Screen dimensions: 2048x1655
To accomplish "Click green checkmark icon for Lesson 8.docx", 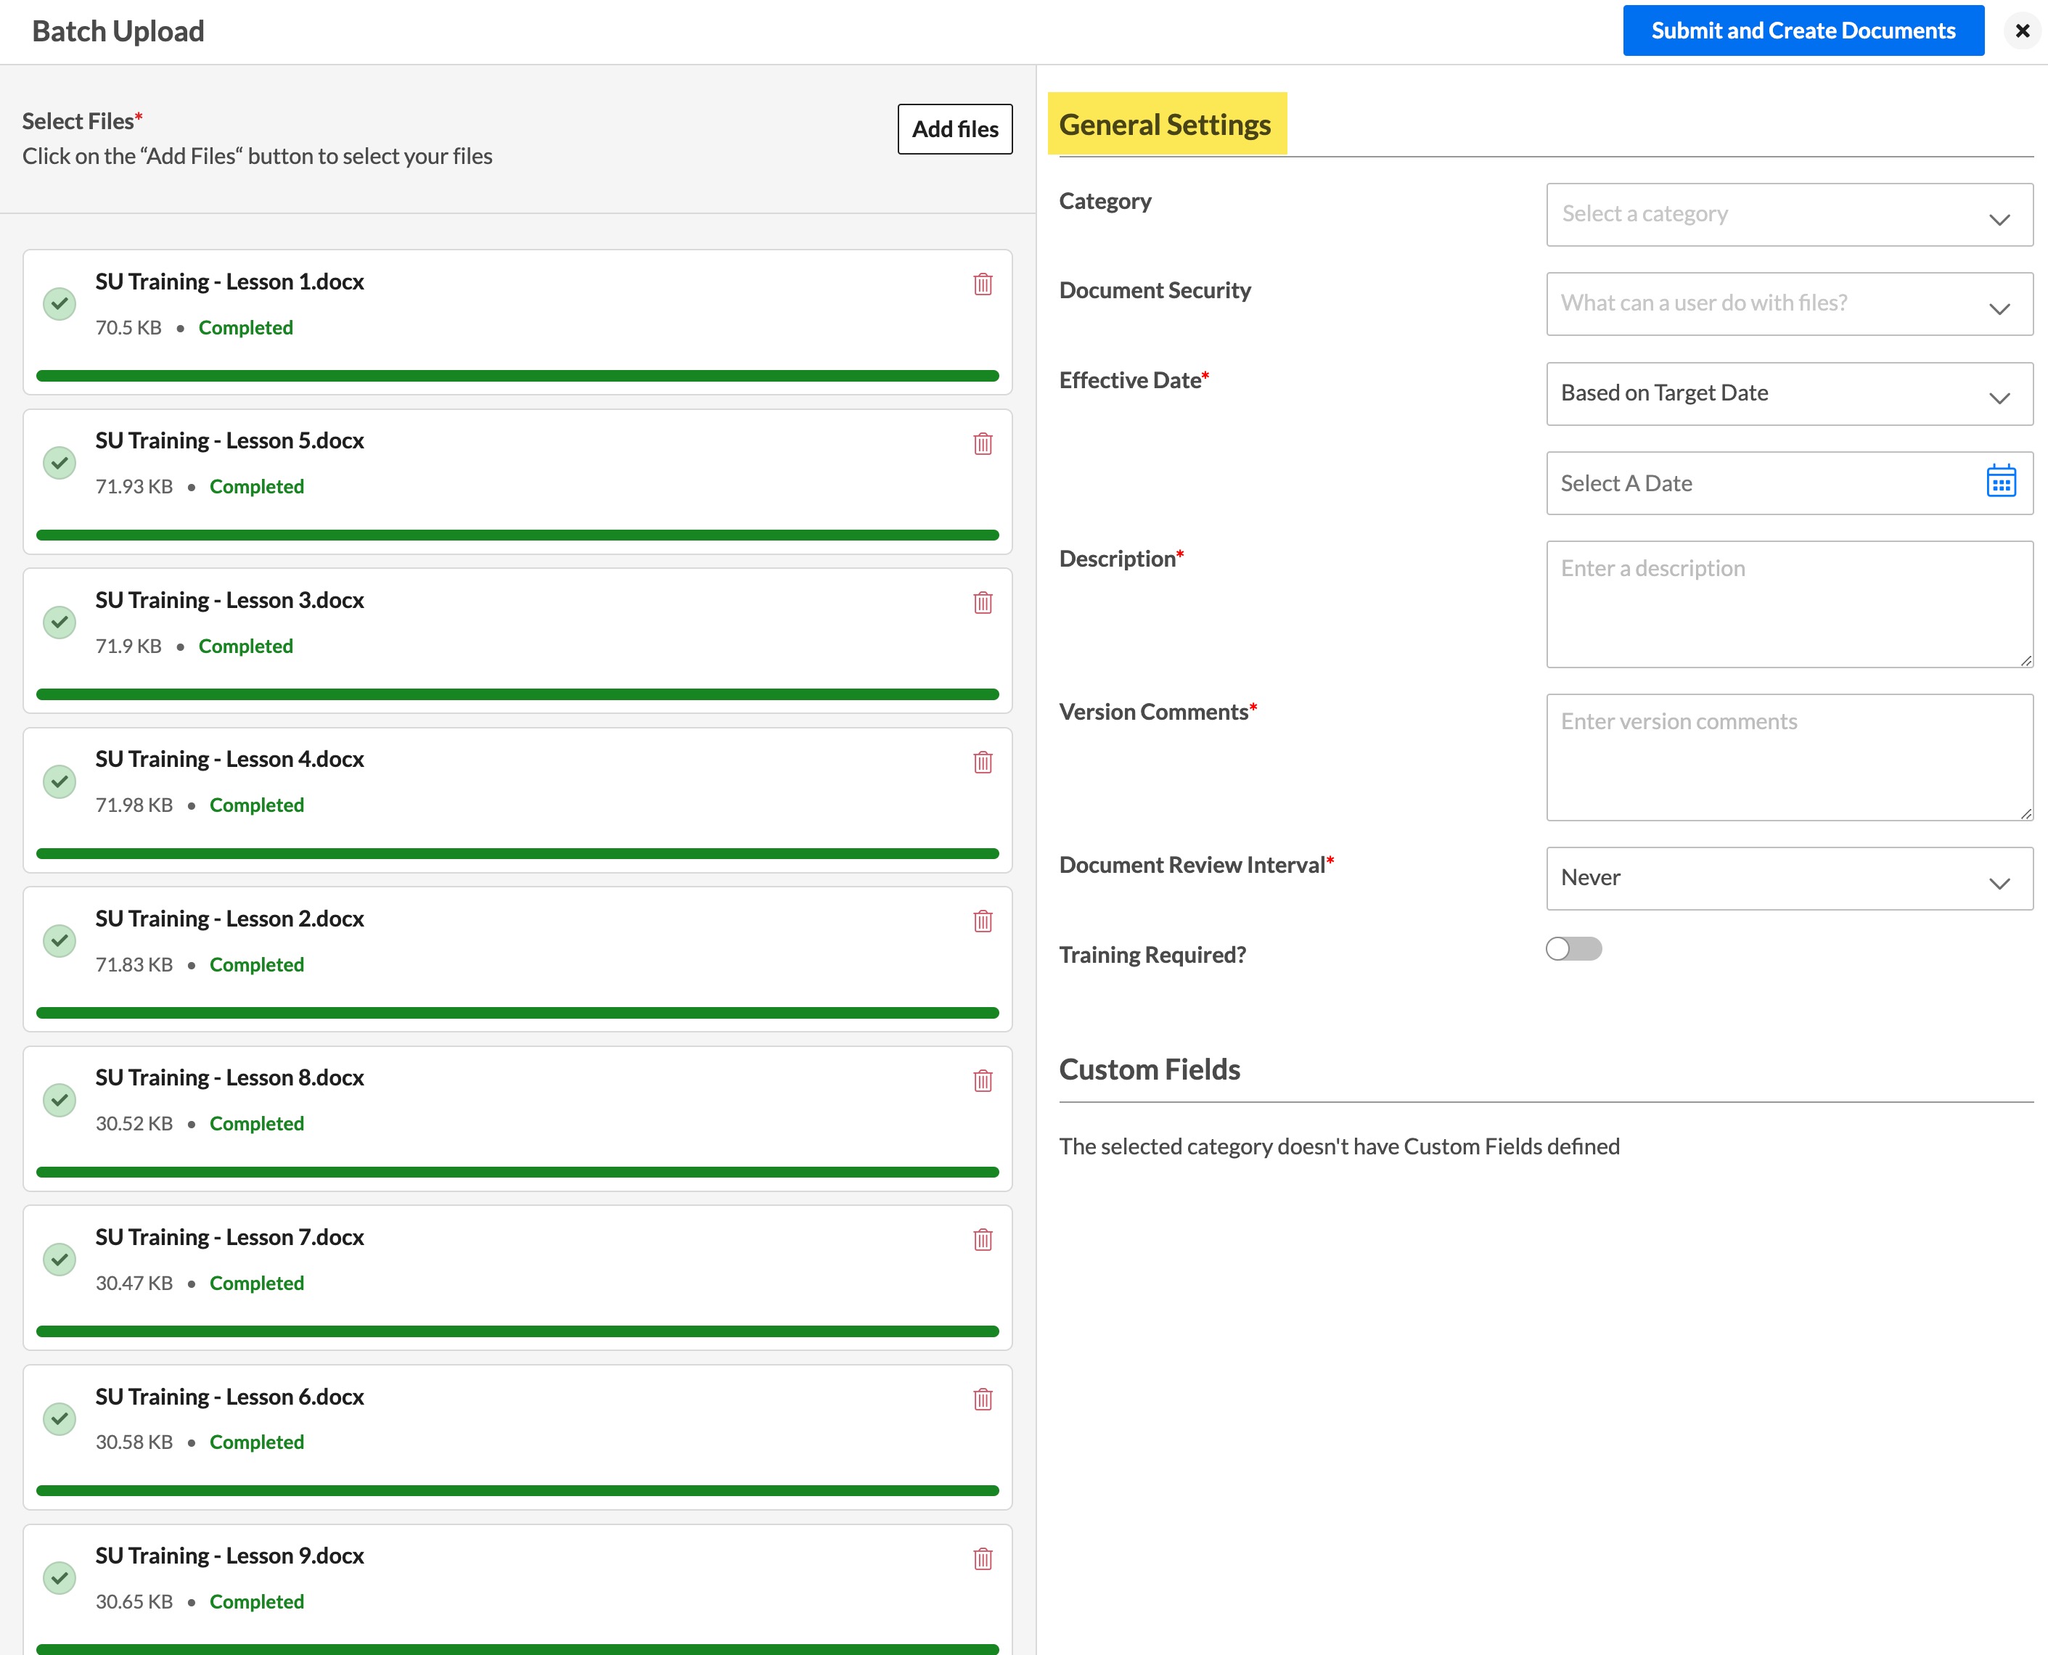I will coord(59,1100).
